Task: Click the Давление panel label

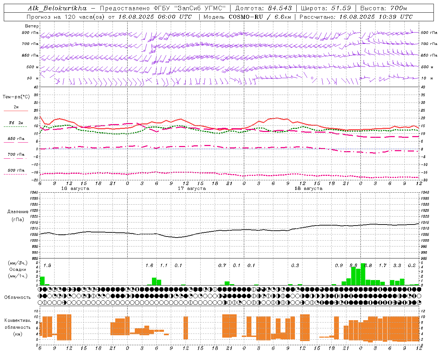Action: coord(18,212)
